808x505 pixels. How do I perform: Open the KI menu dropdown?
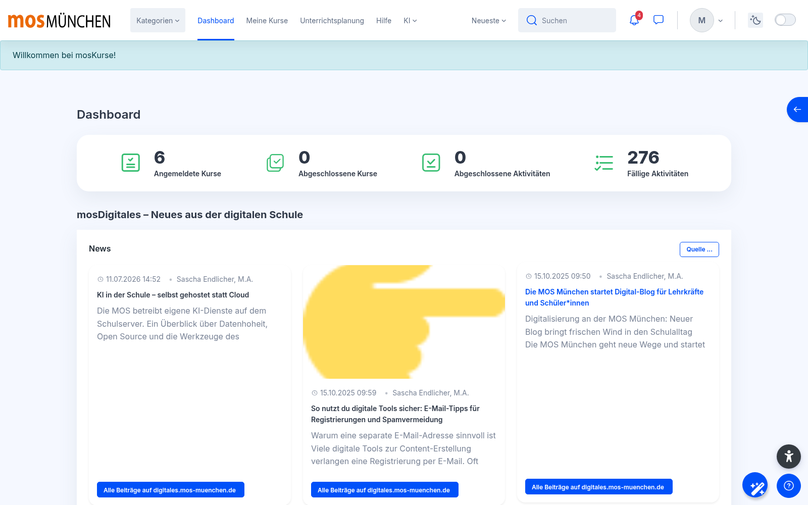point(410,21)
